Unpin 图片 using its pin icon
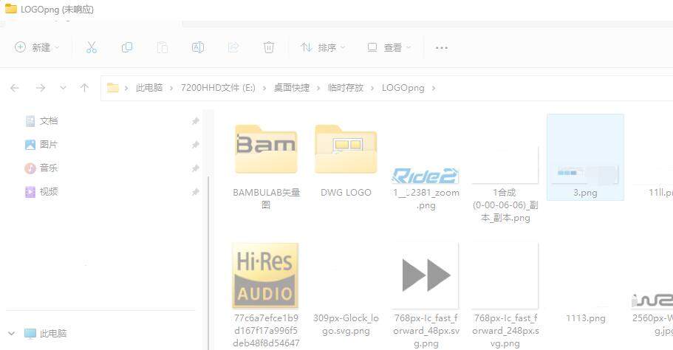 [195, 145]
